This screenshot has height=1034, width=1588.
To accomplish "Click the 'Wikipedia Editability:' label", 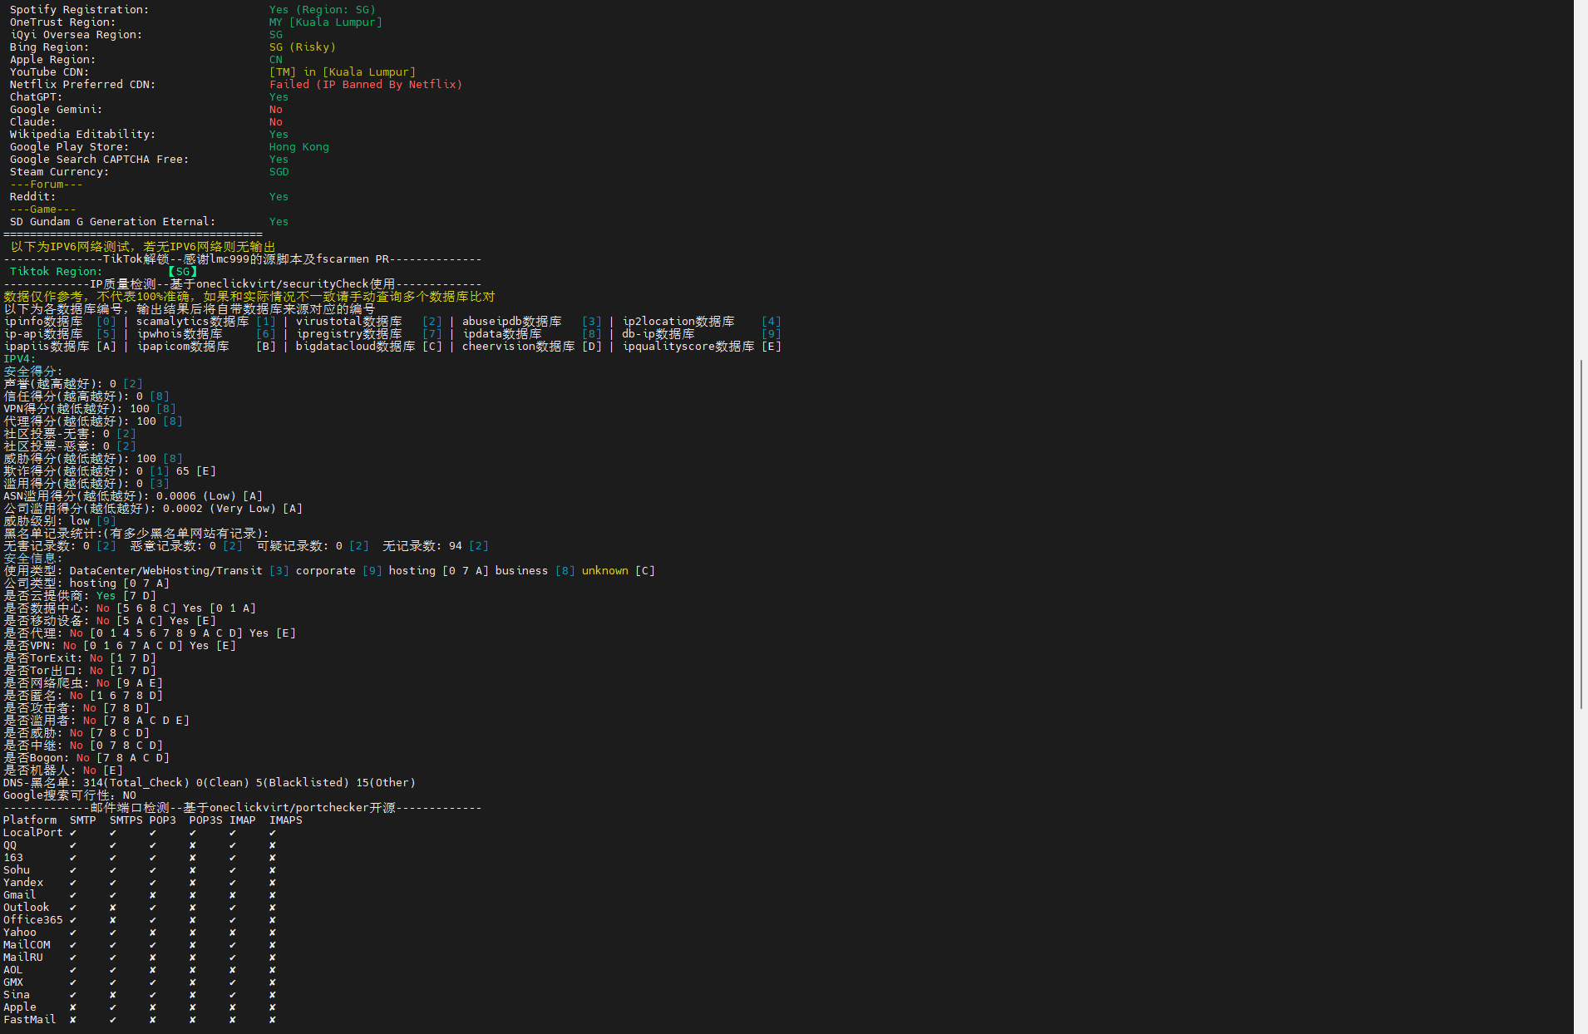I will [x=82, y=135].
